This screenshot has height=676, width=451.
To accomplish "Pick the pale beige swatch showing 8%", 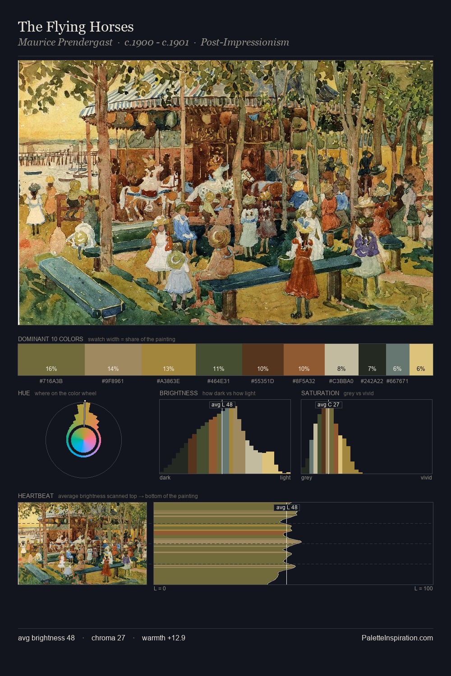I will tap(341, 360).
